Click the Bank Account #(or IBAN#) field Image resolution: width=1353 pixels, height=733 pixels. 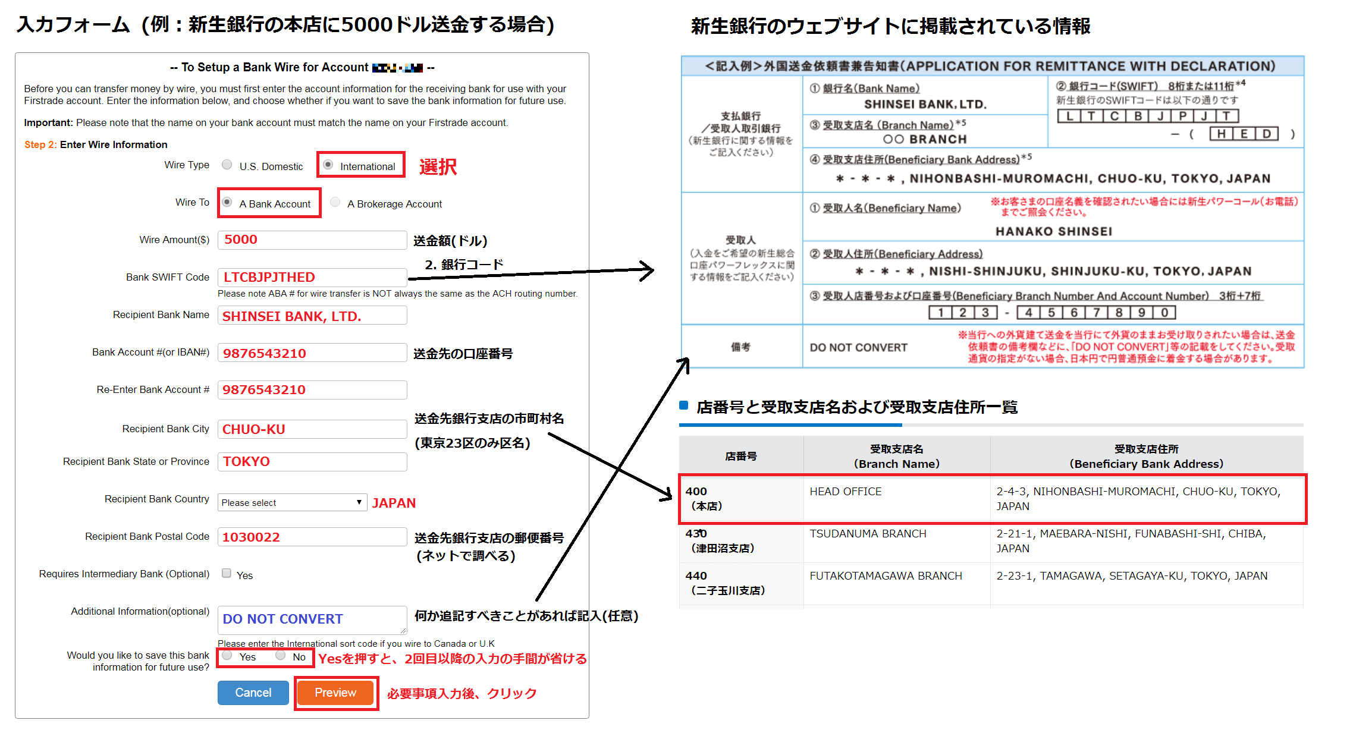click(x=312, y=353)
